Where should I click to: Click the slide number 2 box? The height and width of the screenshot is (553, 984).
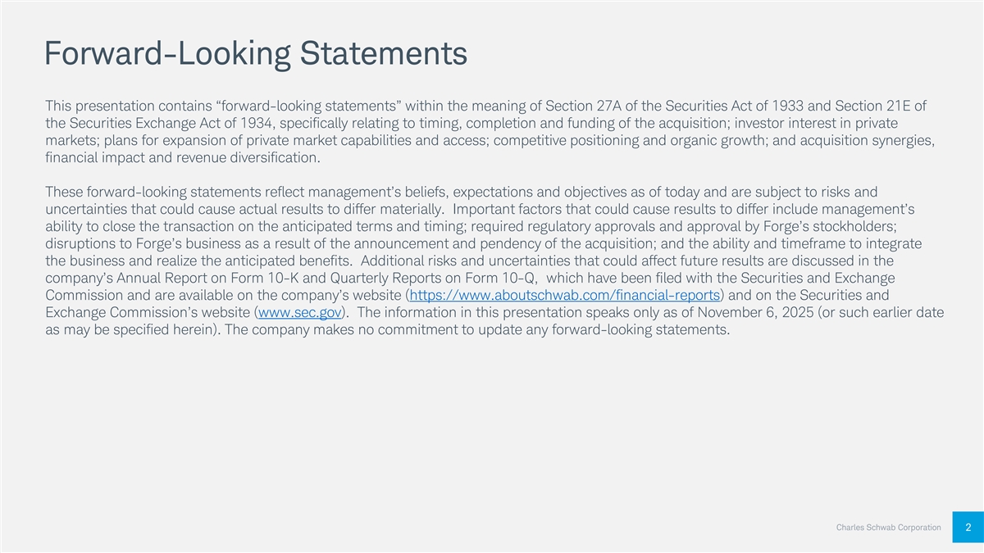[968, 528]
